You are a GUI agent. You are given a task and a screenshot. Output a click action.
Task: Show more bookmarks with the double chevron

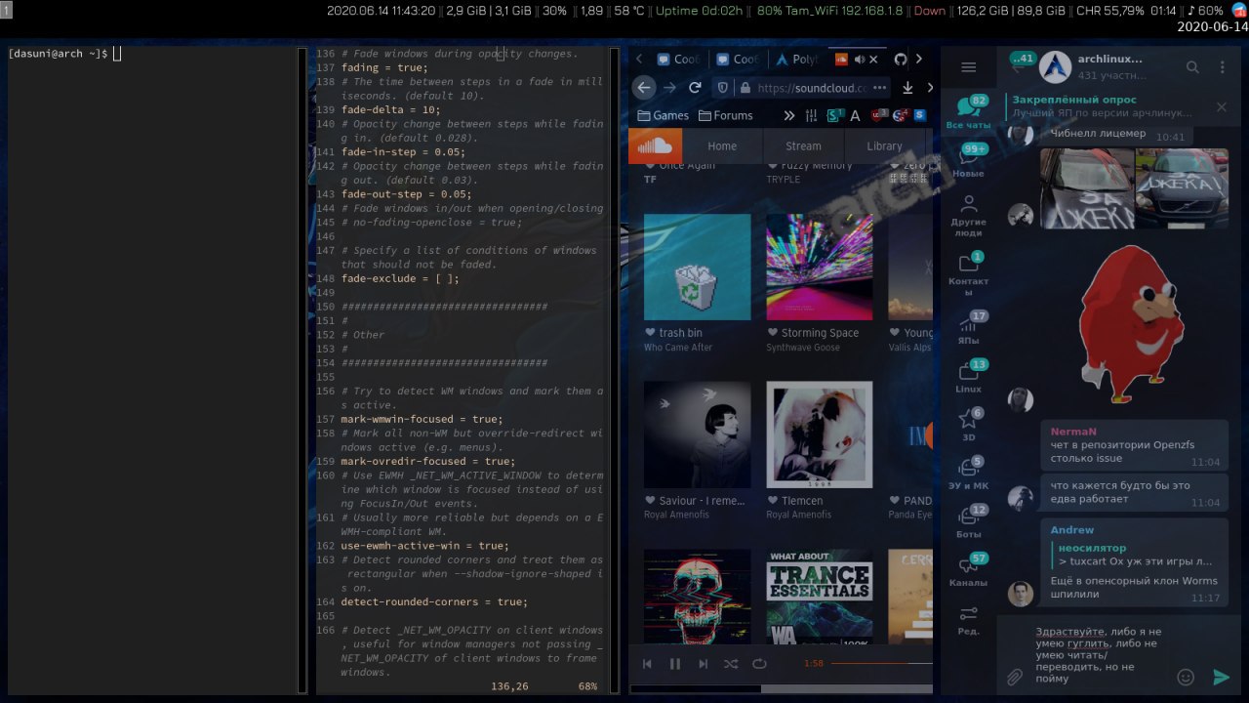(788, 115)
